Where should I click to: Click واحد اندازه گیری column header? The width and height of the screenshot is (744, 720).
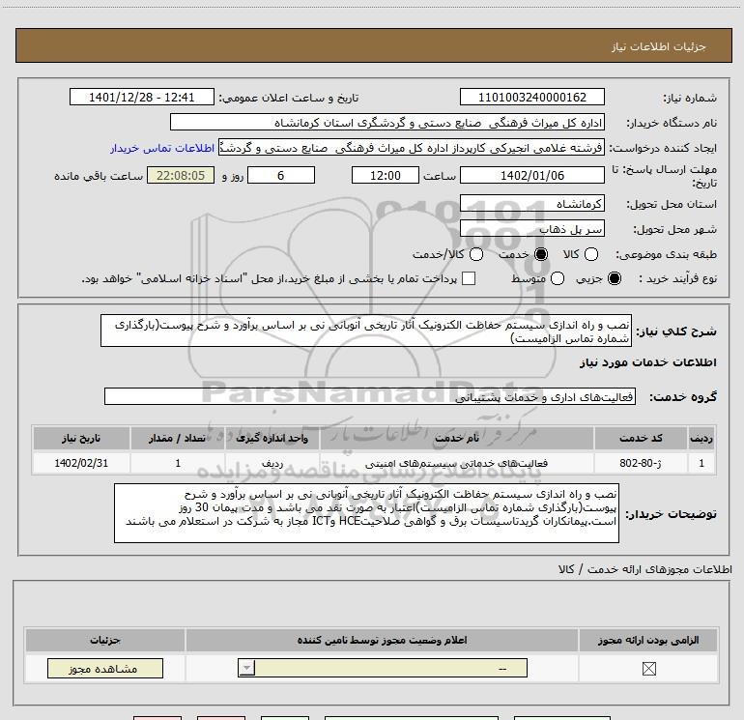tap(272, 438)
